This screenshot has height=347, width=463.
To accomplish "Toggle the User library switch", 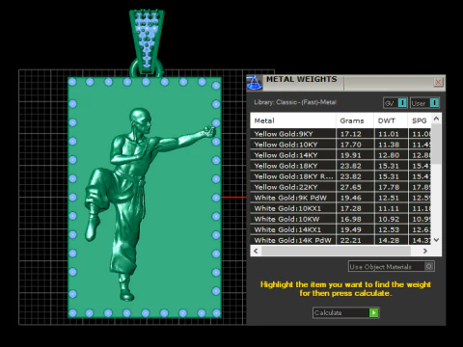I will [424, 103].
